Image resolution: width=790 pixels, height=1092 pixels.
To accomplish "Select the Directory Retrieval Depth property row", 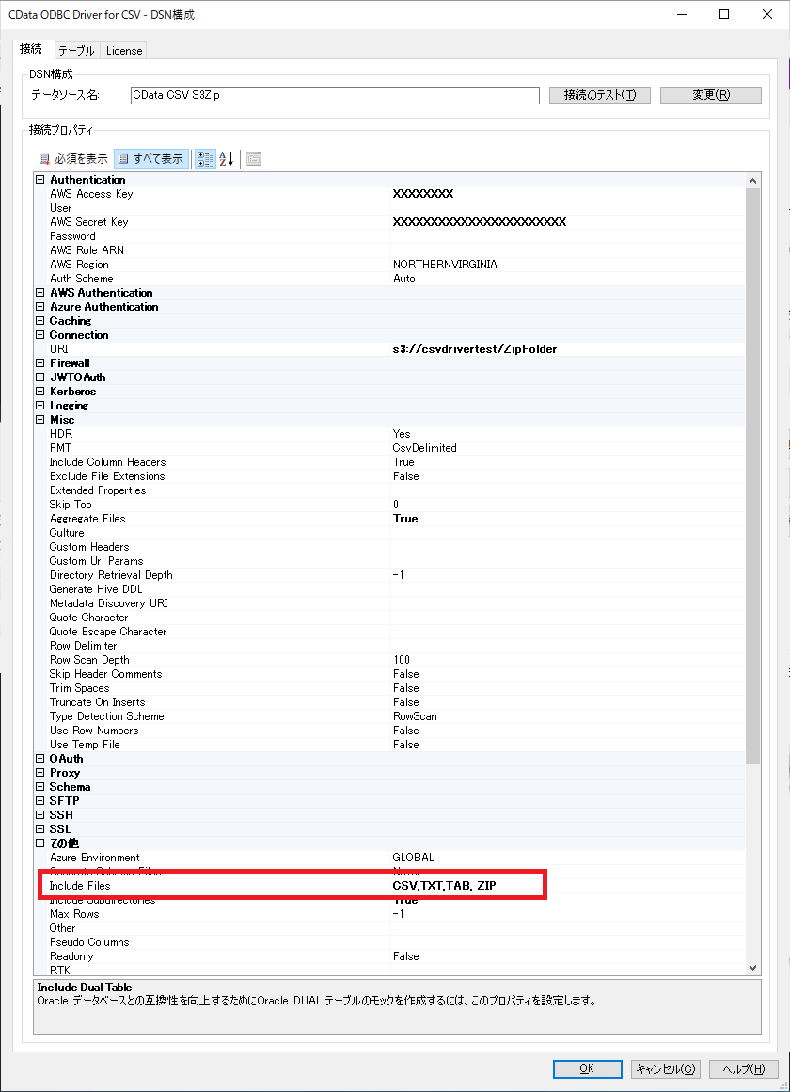I will 389,575.
